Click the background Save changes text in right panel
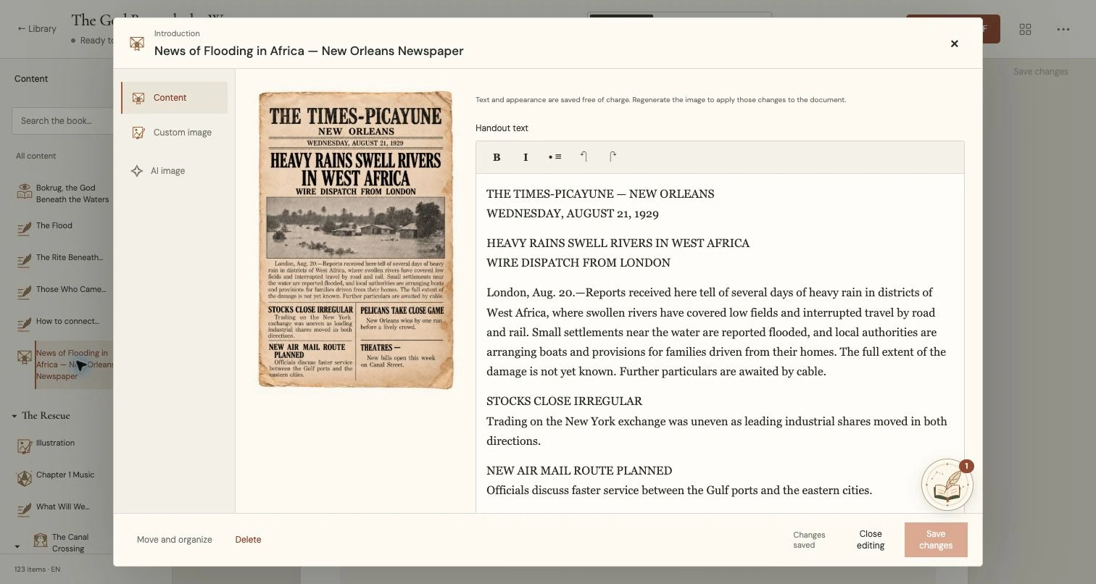 pyautogui.click(x=1040, y=72)
